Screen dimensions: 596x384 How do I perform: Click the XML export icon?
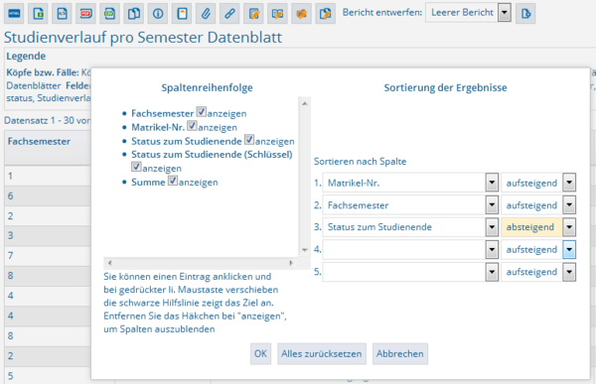(62, 14)
